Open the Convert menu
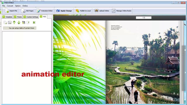 tap(10, 6)
